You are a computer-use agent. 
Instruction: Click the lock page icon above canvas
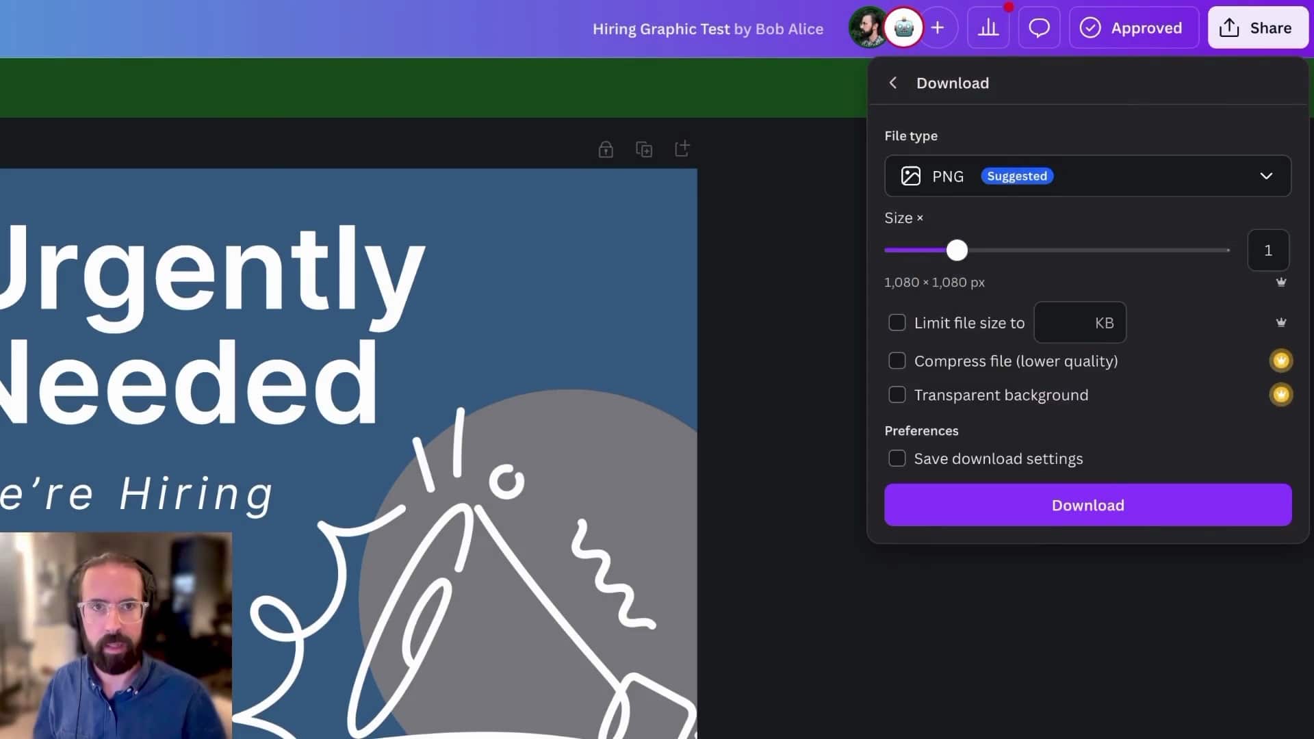(x=606, y=149)
